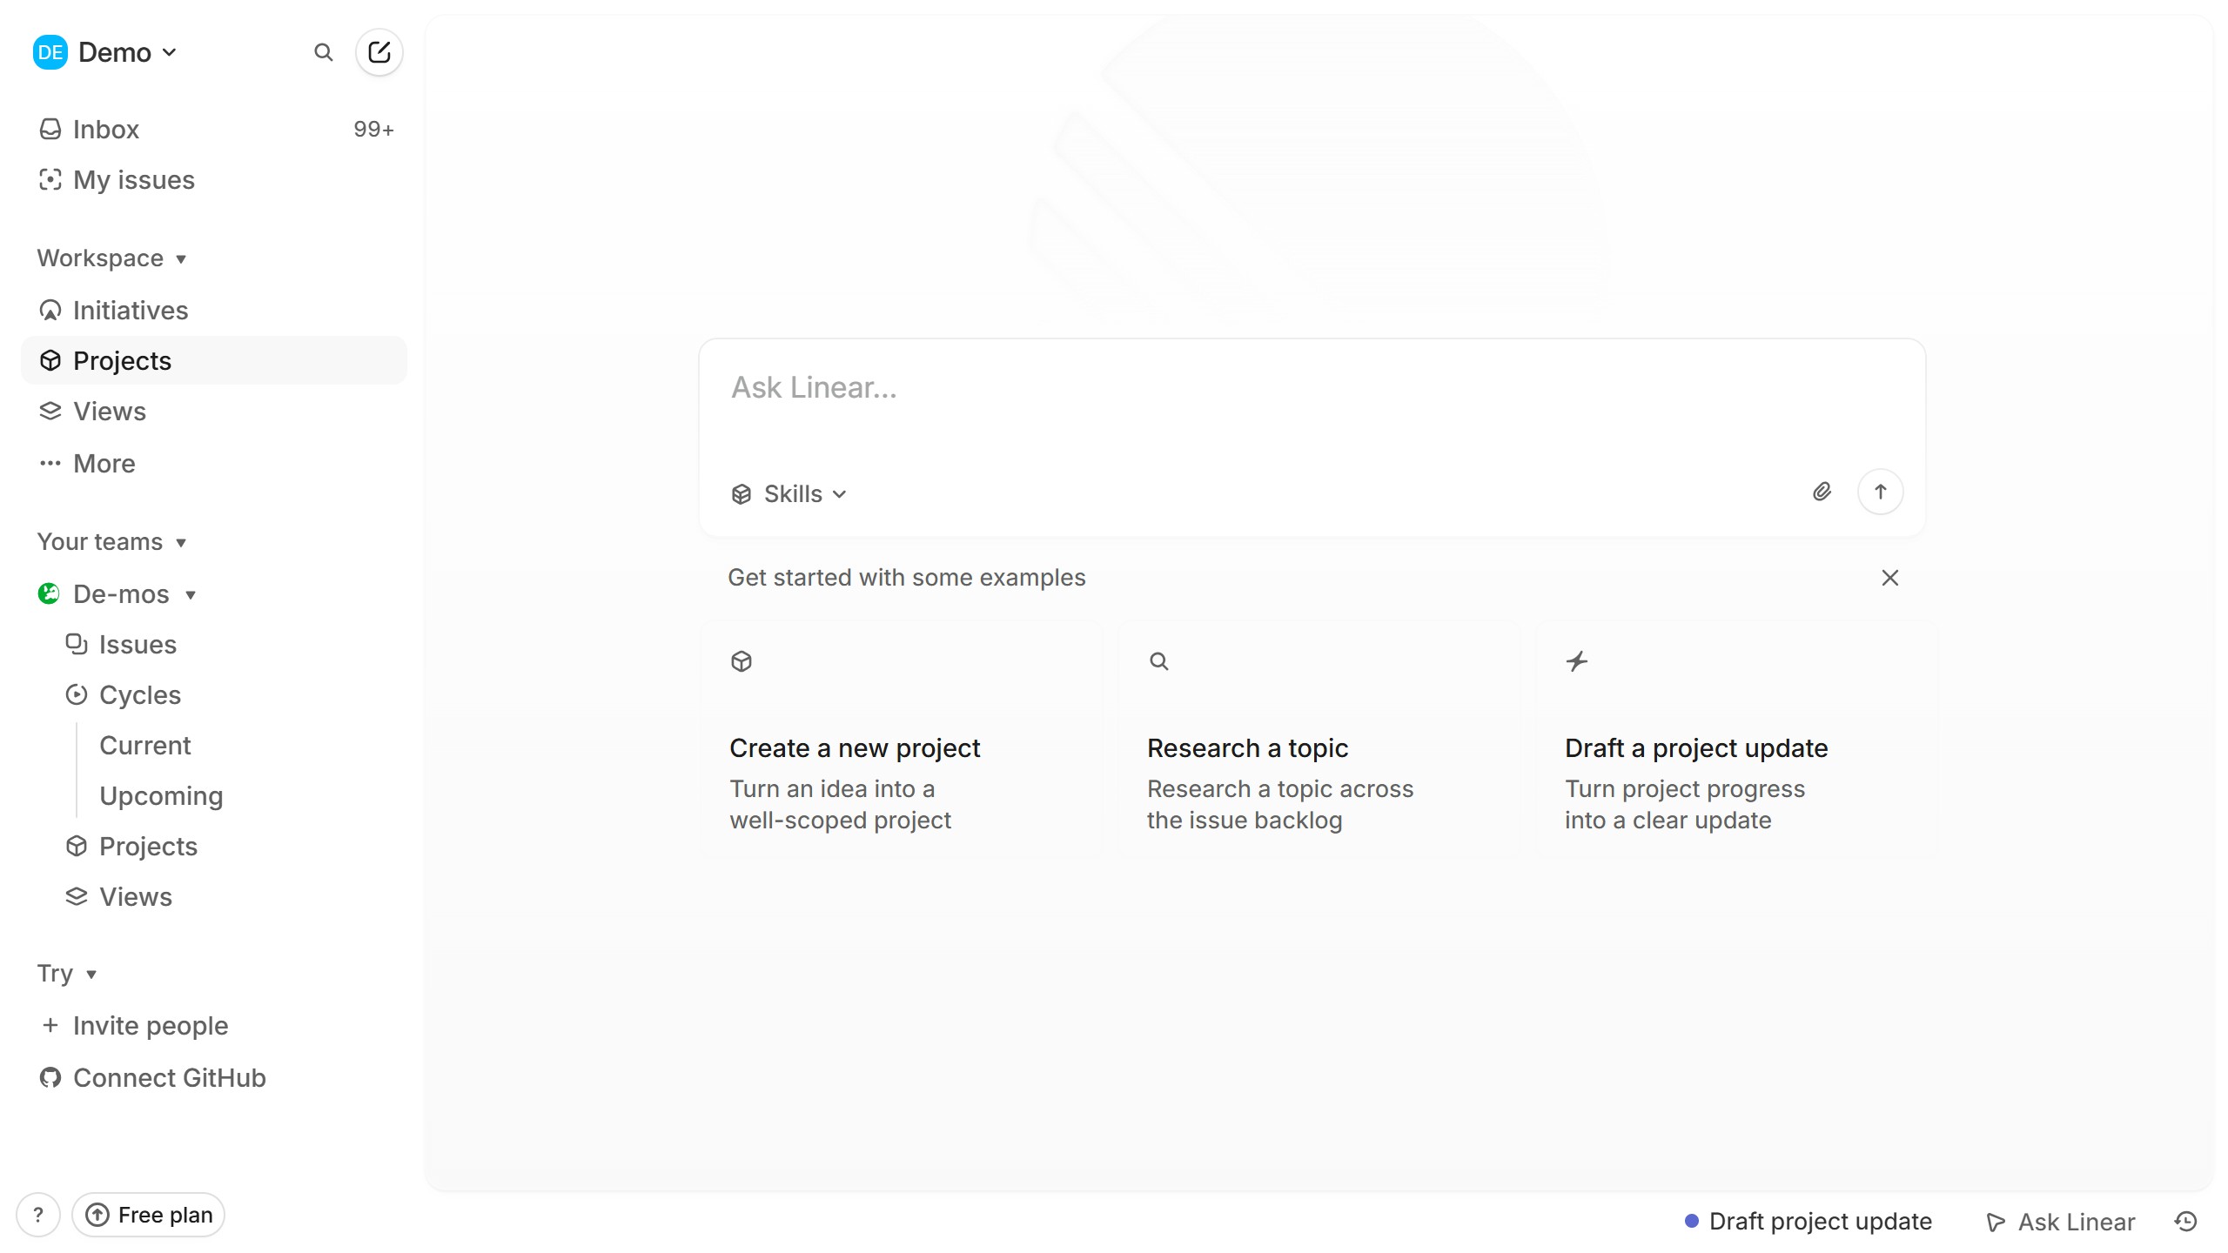Open De-mos team Projects
This screenshot has height=1253, width=2228.
(x=214, y=846)
